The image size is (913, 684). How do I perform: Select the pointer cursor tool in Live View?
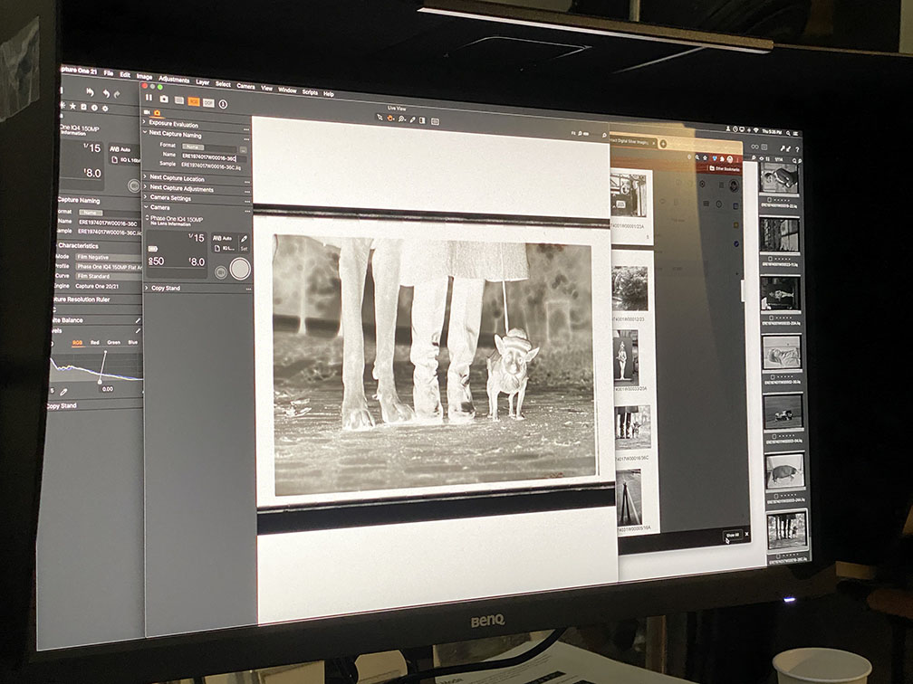pos(380,118)
